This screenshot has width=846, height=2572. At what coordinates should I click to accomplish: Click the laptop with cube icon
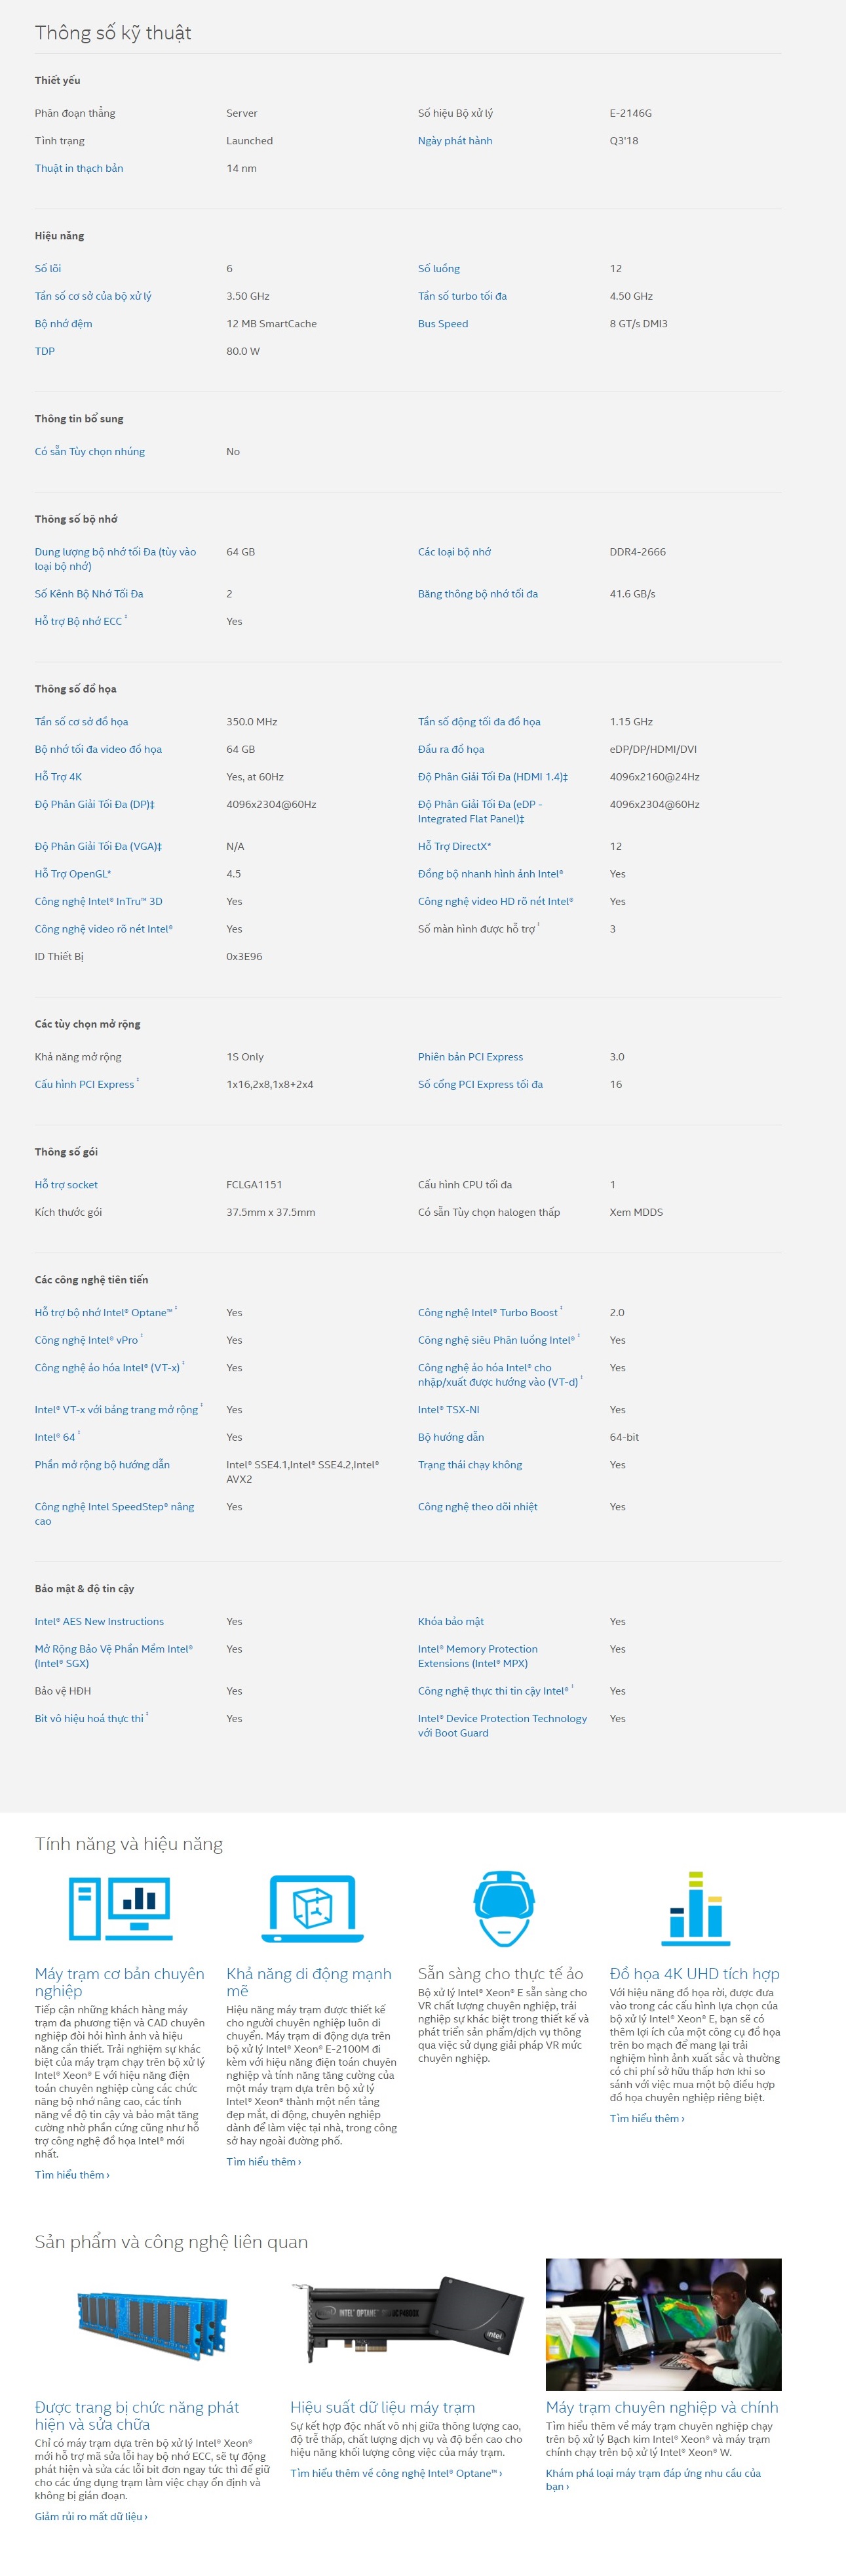pos(311,1908)
